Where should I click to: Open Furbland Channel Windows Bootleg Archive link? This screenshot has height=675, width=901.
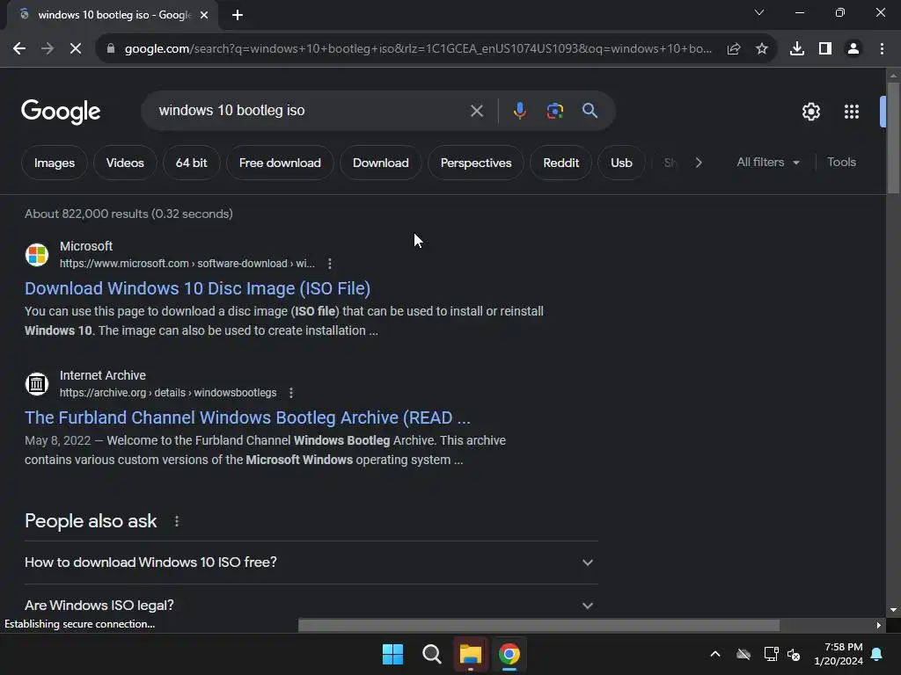(x=247, y=417)
